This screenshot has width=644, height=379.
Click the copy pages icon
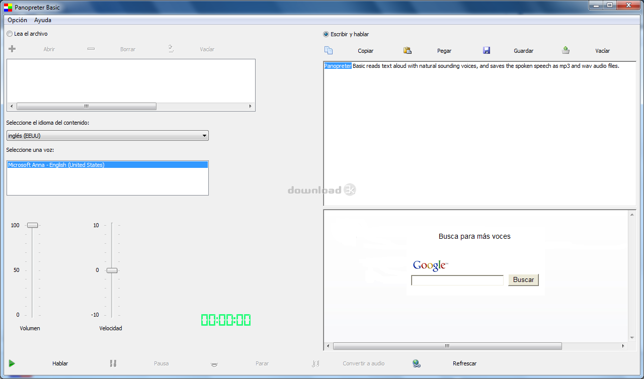click(329, 50)
